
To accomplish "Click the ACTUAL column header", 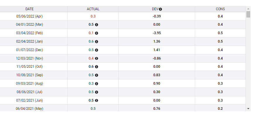I will point(93,9).
